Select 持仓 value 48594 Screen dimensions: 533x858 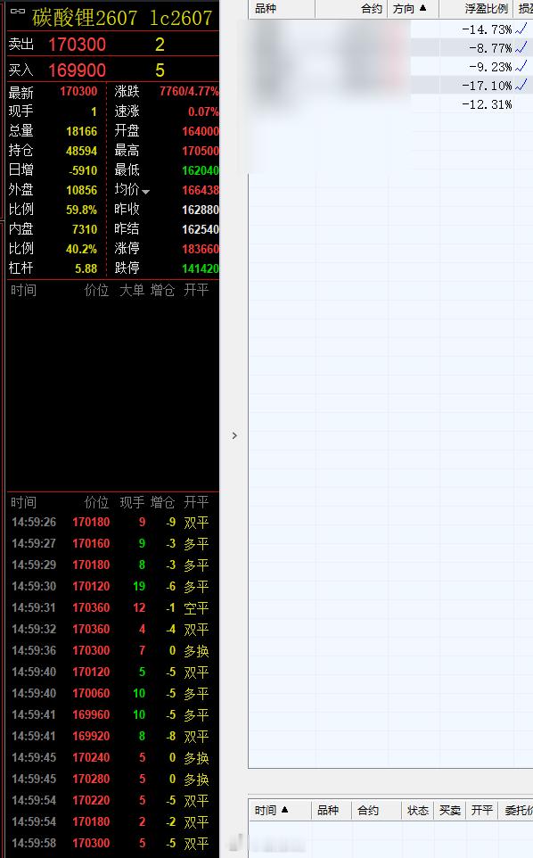[81, 151]
